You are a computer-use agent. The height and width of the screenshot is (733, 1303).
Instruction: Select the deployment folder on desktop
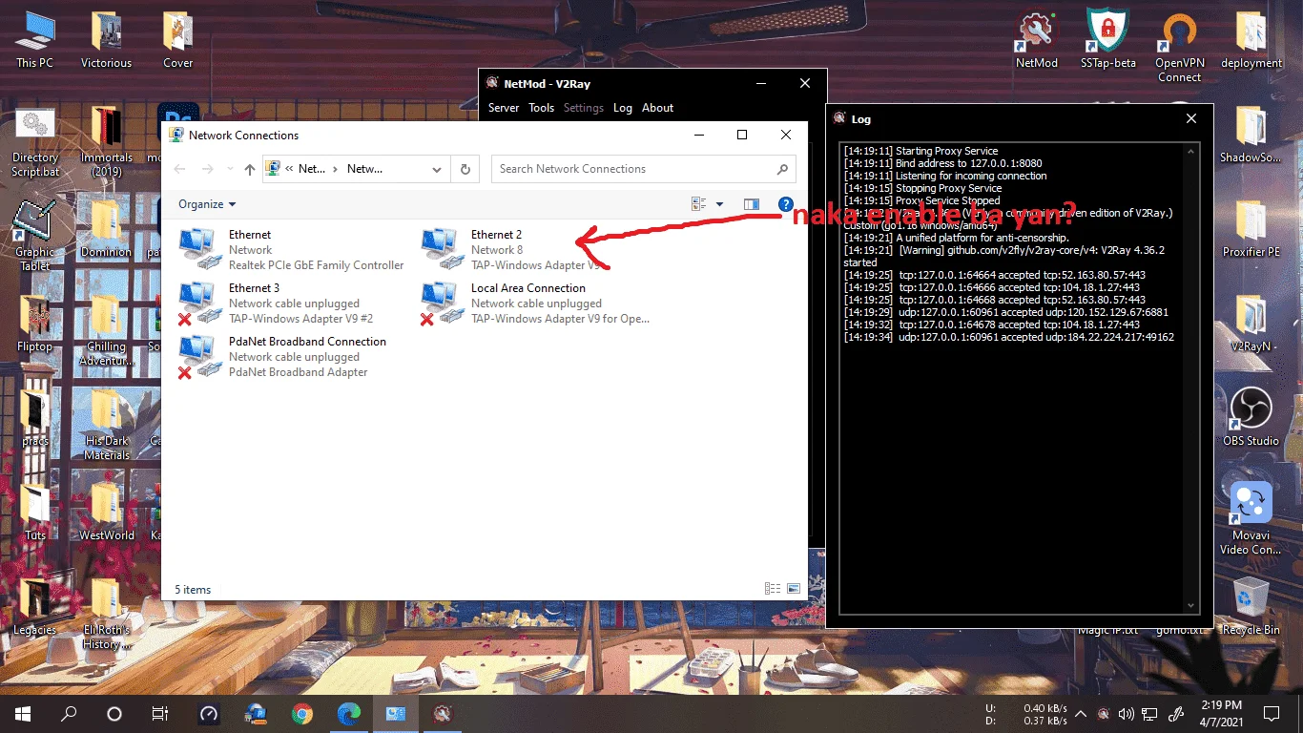1251,40
